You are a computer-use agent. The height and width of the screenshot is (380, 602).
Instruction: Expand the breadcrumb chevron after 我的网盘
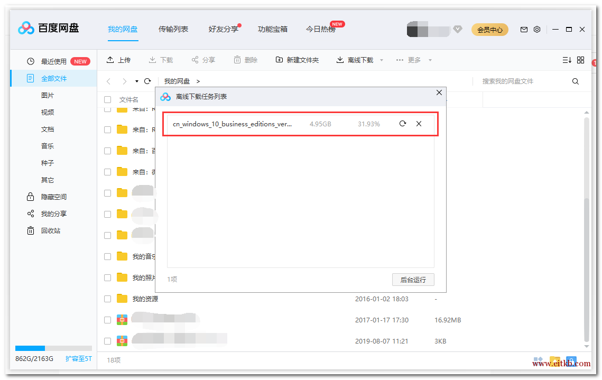(198, 81)
